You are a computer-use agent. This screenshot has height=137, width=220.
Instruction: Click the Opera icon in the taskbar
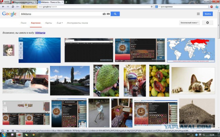[x=19, y=135]
